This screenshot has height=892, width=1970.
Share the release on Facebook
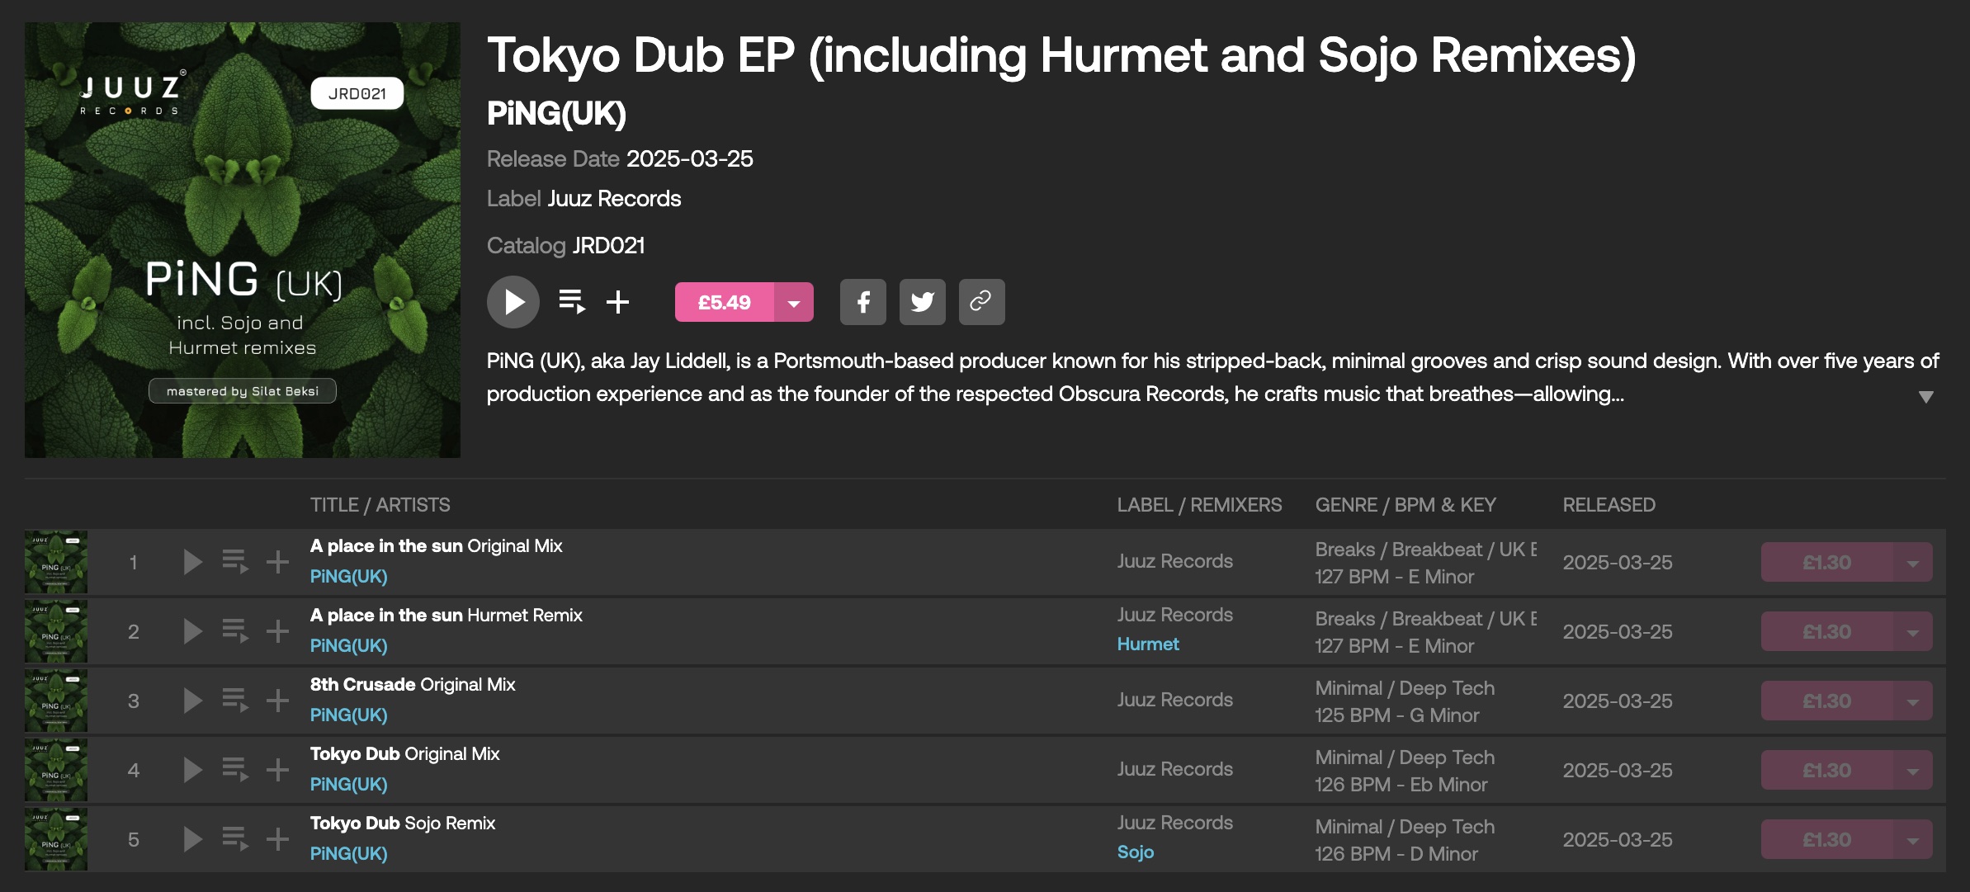pos(863,302)
